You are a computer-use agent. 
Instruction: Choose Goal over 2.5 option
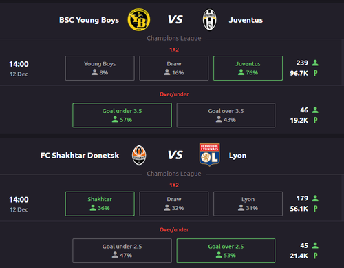pos(226,251)
